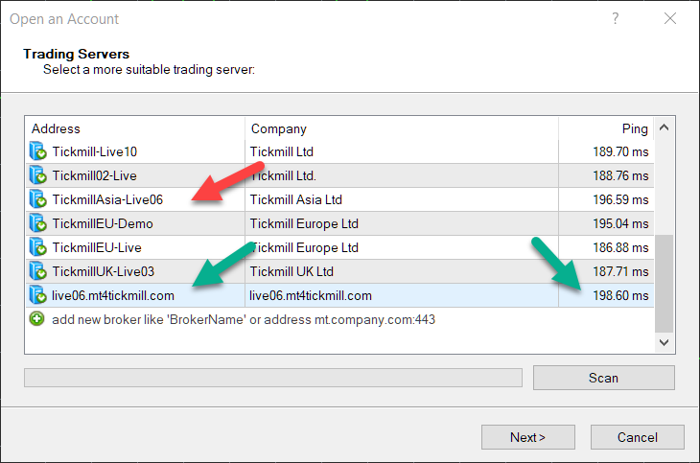Click the 198.60 ms ping value
700x463 pixels.
pos(620,295)
